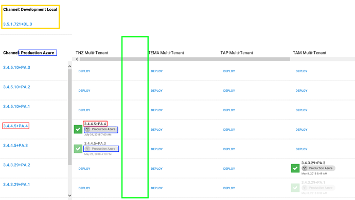Deploy 3.4.5.10+PA.3 to TAP Multi-Tenant

[x=229, y=71]
